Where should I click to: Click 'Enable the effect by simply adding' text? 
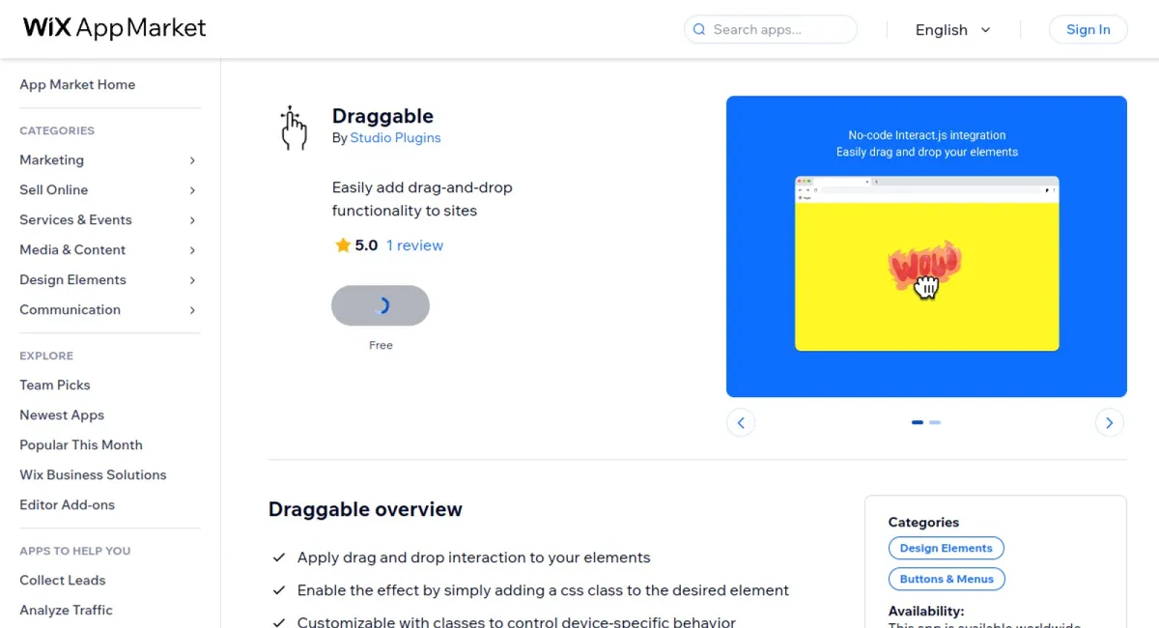coord(543,589)
